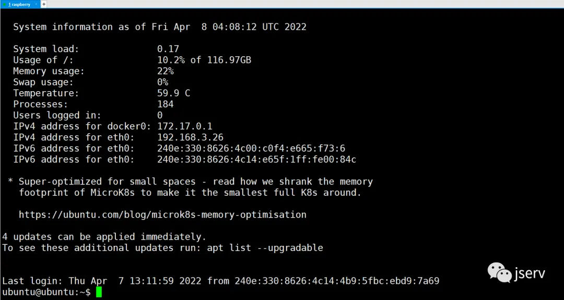Select the apt list --upgradable command text

[265, 248]
